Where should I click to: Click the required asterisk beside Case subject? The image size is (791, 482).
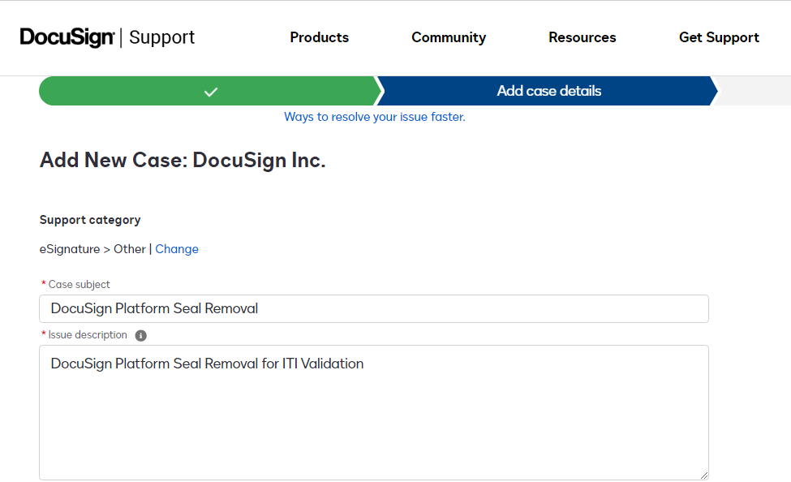coord(42,284)
